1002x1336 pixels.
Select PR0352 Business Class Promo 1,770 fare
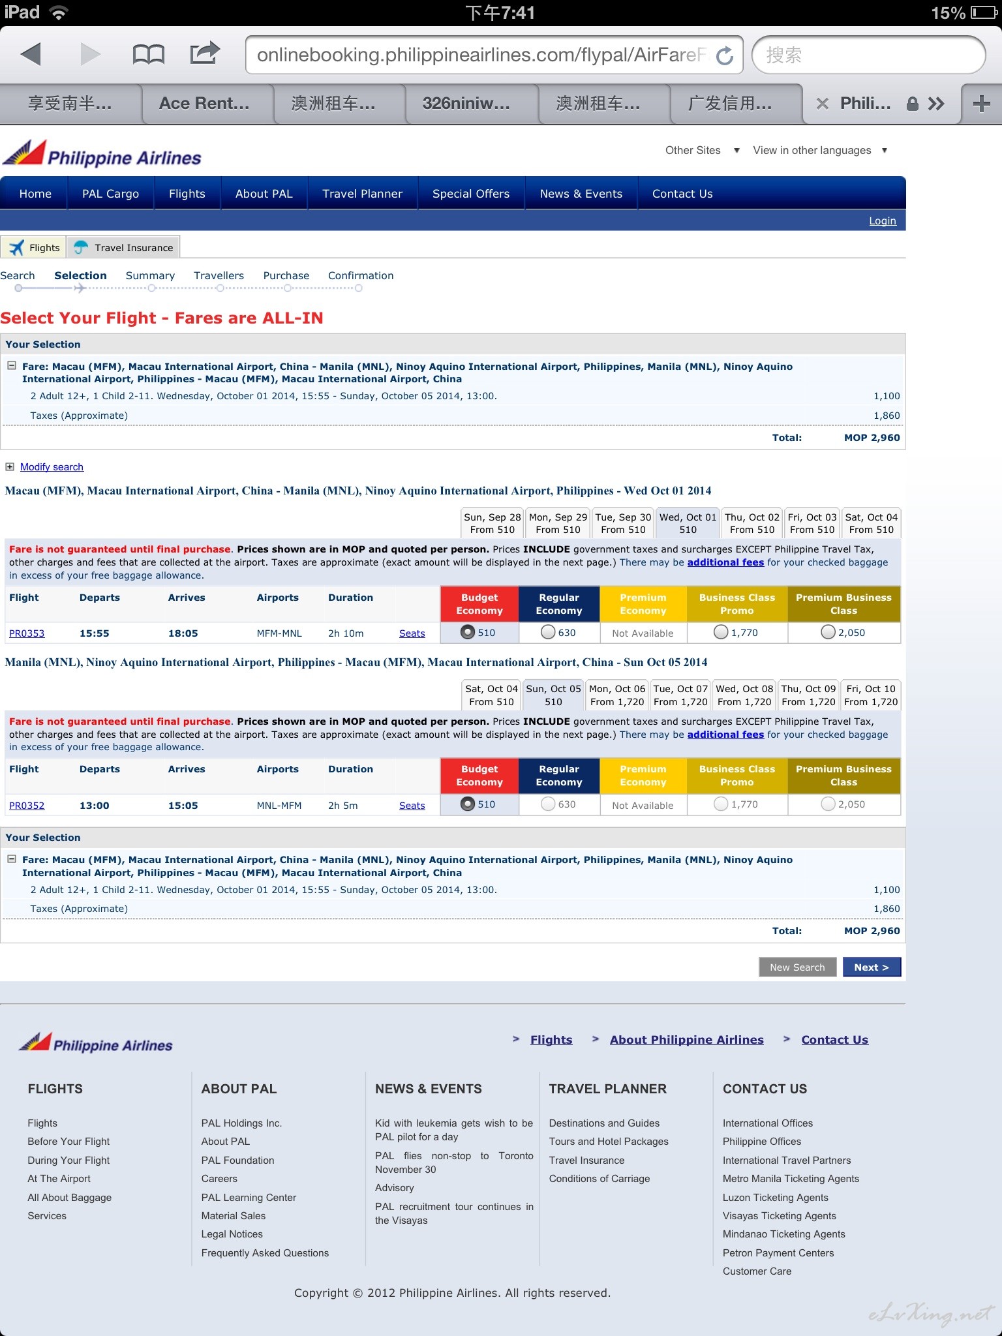click(721, 804)
